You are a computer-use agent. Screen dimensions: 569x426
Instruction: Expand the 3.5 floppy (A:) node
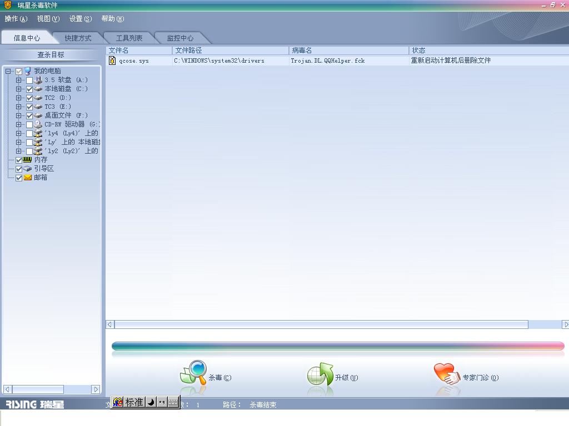point(18,80)
